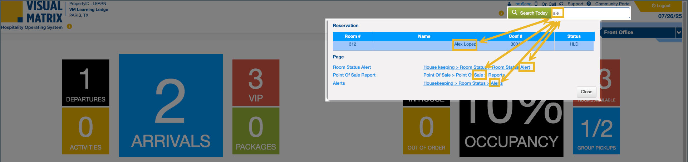Close the search results popup
688x162 pixels.
(x=586, y=92)
